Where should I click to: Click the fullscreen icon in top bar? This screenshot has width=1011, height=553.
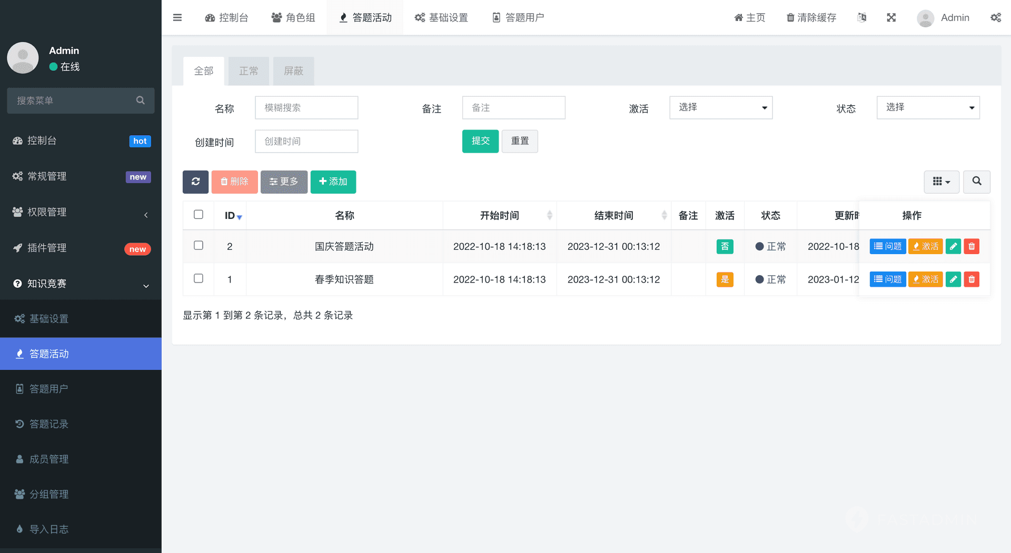(x=891, y=17)
